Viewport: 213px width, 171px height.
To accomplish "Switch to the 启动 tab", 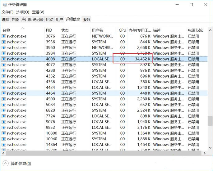I will click(x=49, y=19).
